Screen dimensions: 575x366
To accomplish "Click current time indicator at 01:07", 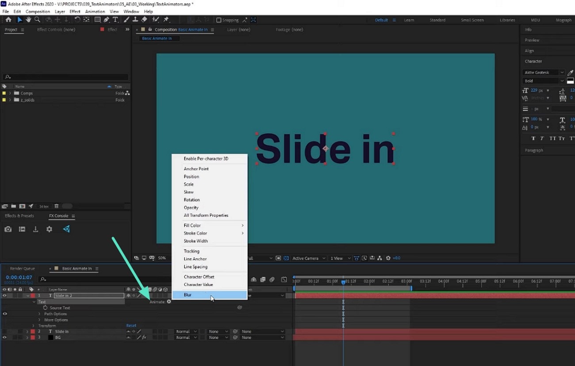I will pos(343,282).
